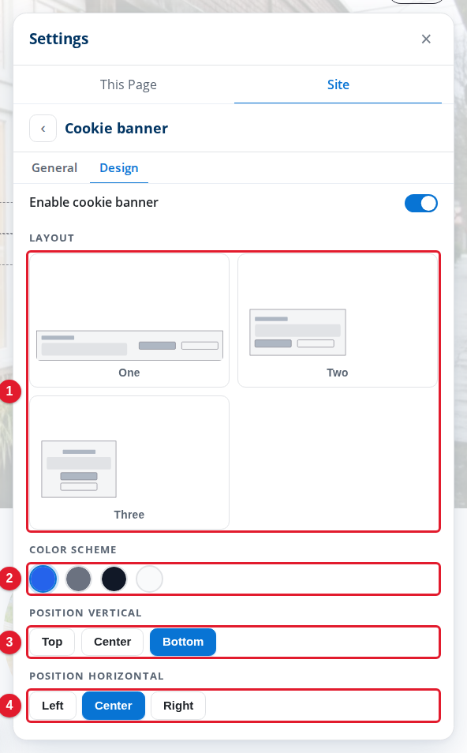This screenshot has width=467, height=753.
Task: Select the Design sub-tab
Action: point(118,167)
